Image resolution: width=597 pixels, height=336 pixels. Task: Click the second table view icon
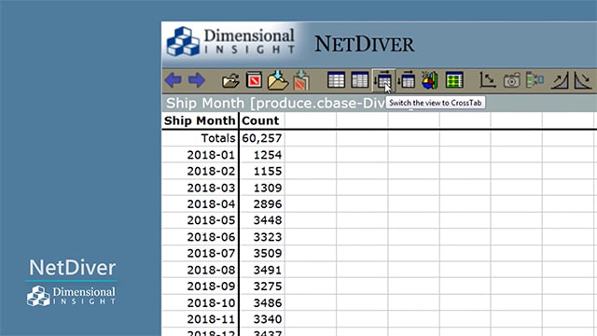pyautogui.click(x=360, y=80)
